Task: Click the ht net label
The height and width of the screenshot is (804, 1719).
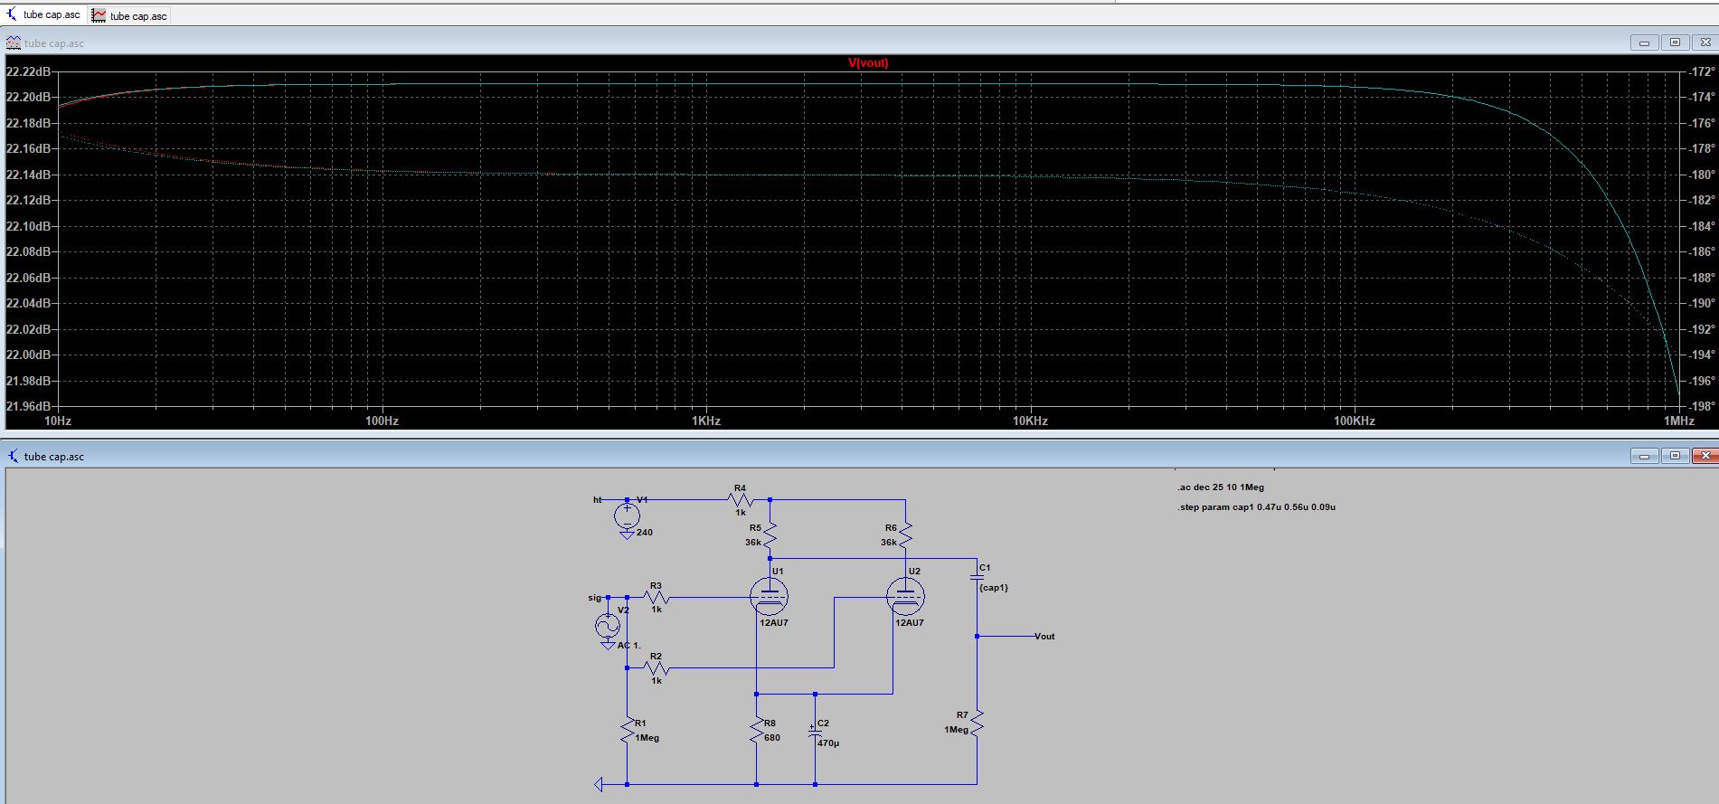Action: pyautogui.click(x=598, y=499)
